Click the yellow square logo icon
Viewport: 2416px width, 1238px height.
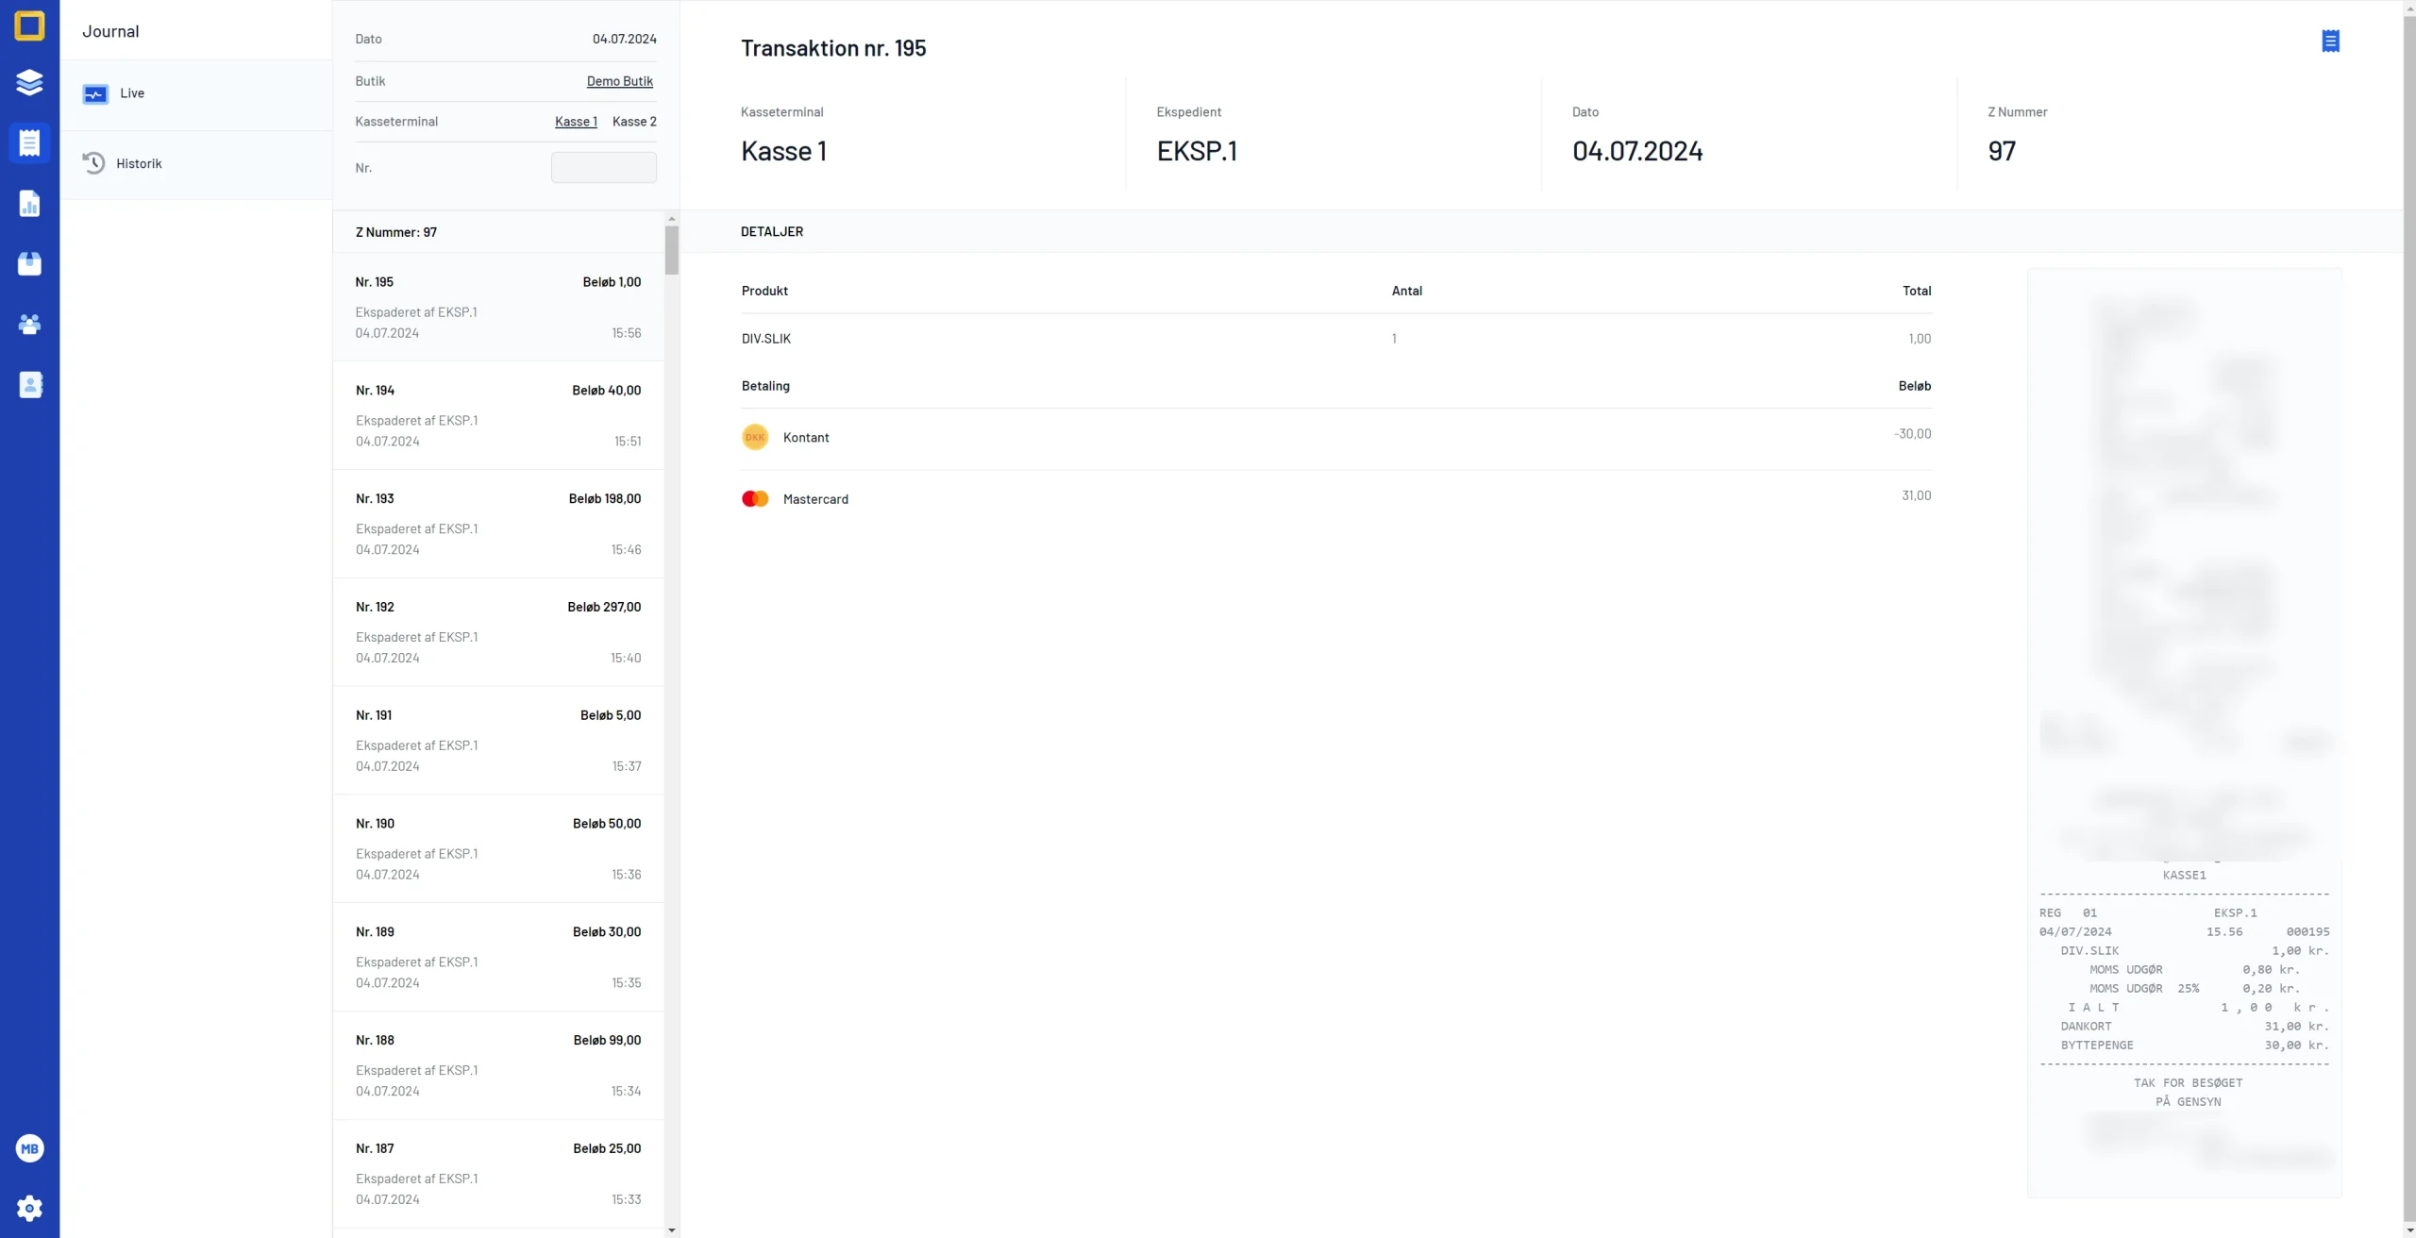[x=29, y=25]
